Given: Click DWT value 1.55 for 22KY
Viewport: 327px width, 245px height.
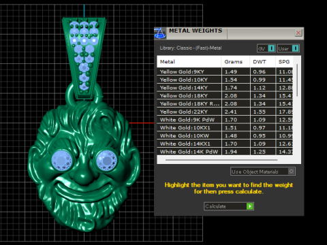Looking at the screenshot, I should click(260, 112).
